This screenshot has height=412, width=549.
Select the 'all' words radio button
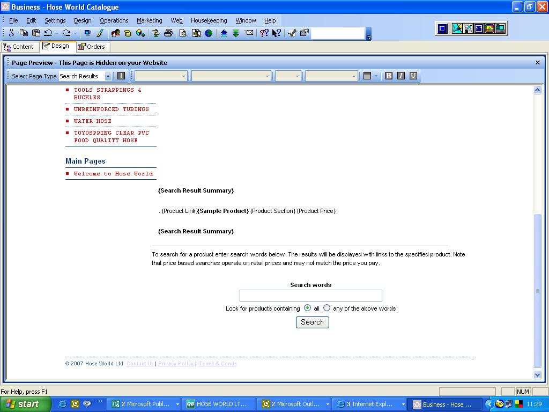pyautogui.click(x=307, y=308)
